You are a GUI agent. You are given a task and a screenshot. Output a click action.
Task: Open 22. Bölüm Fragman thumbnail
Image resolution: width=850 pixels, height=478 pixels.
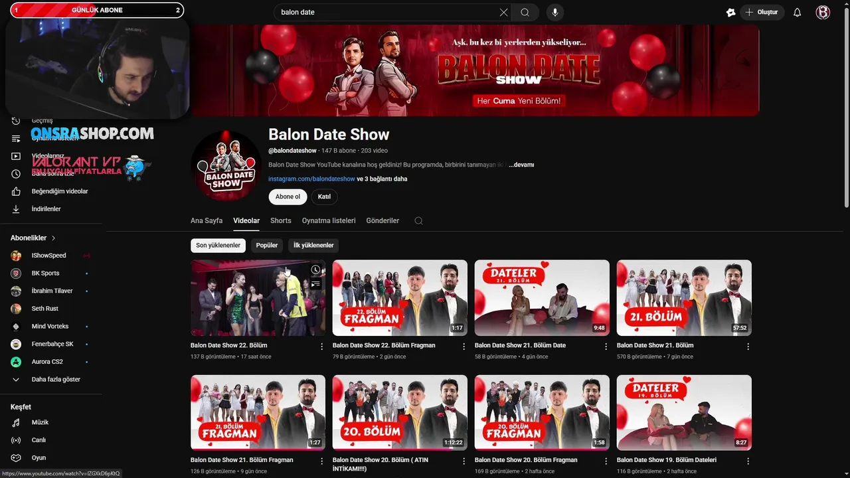pos(400,297)
